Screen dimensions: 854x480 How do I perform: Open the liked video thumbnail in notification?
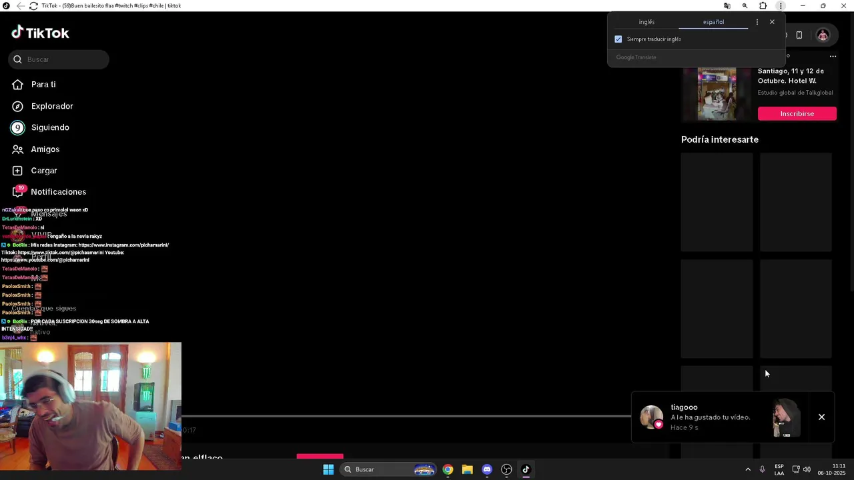click(786, 418)
